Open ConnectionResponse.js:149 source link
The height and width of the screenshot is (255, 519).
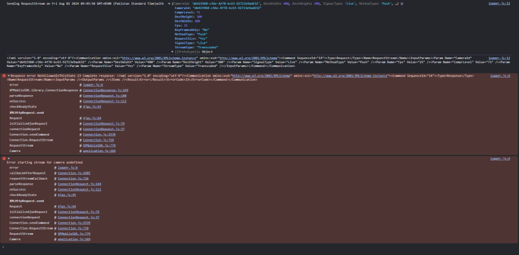(x=105, y=90)
